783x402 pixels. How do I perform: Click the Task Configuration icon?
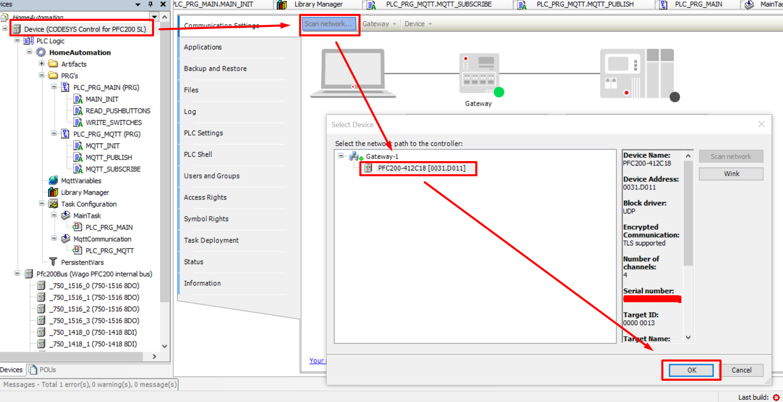53,204
